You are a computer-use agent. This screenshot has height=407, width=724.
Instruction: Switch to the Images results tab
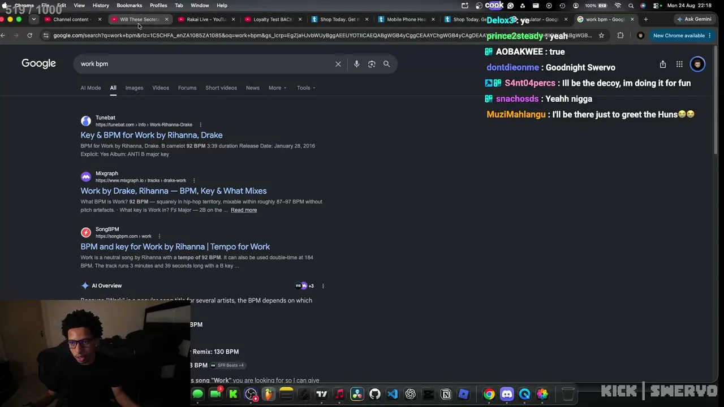(134, 88)
